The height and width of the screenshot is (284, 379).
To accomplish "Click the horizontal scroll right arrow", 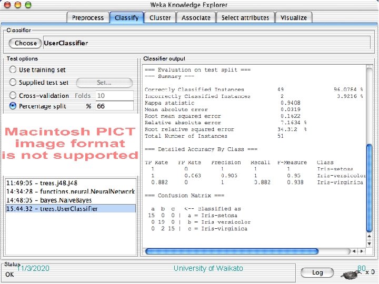I will [x=362, y=251].
